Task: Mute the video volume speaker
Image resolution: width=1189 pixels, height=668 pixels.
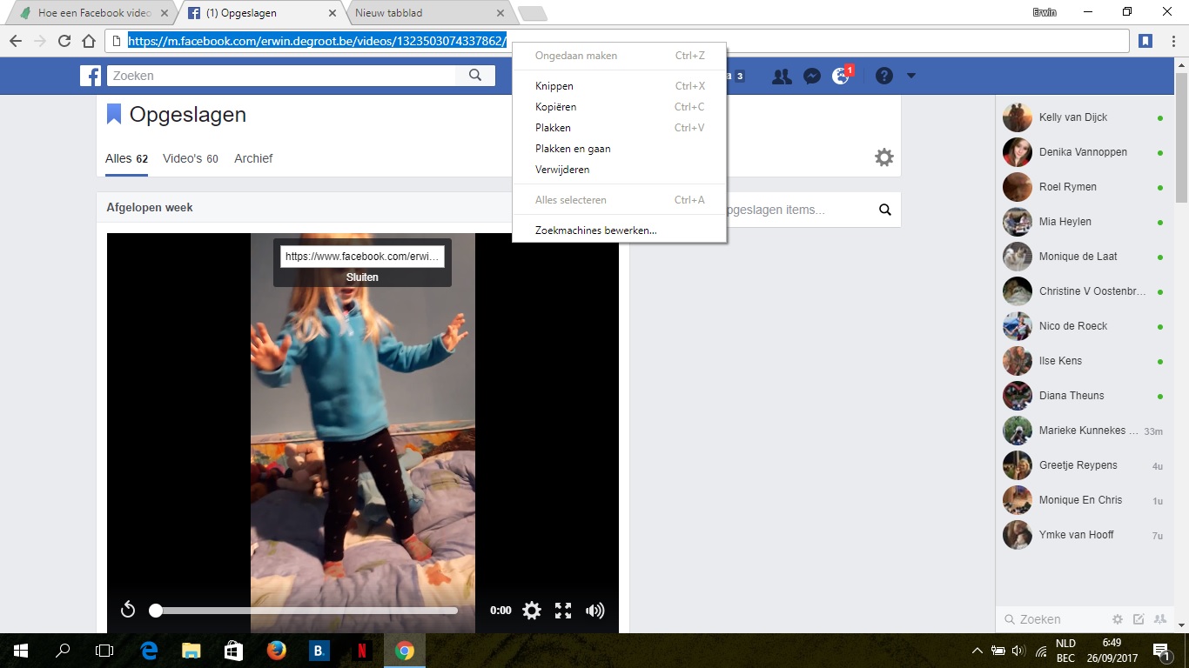Action: tap(595, 611)
